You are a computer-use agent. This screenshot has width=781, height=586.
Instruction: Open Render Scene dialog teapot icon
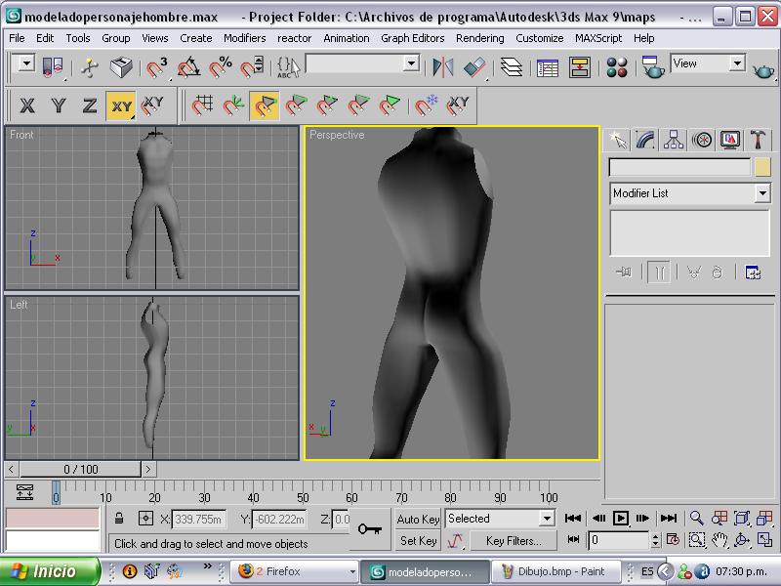tap(652, 67)
